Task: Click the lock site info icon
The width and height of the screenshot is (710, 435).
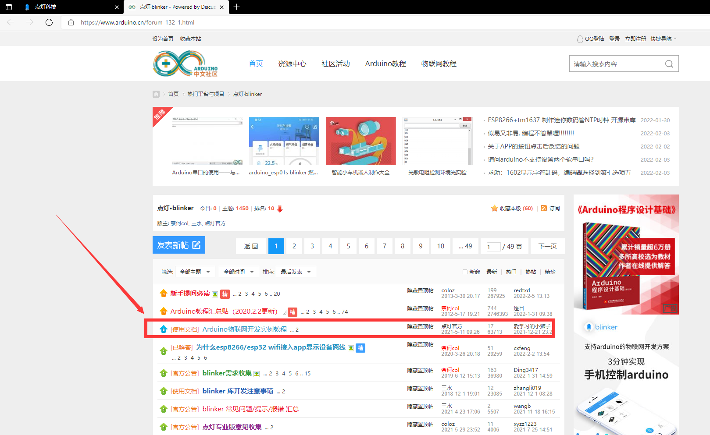Action: click(x=71, y=22)
